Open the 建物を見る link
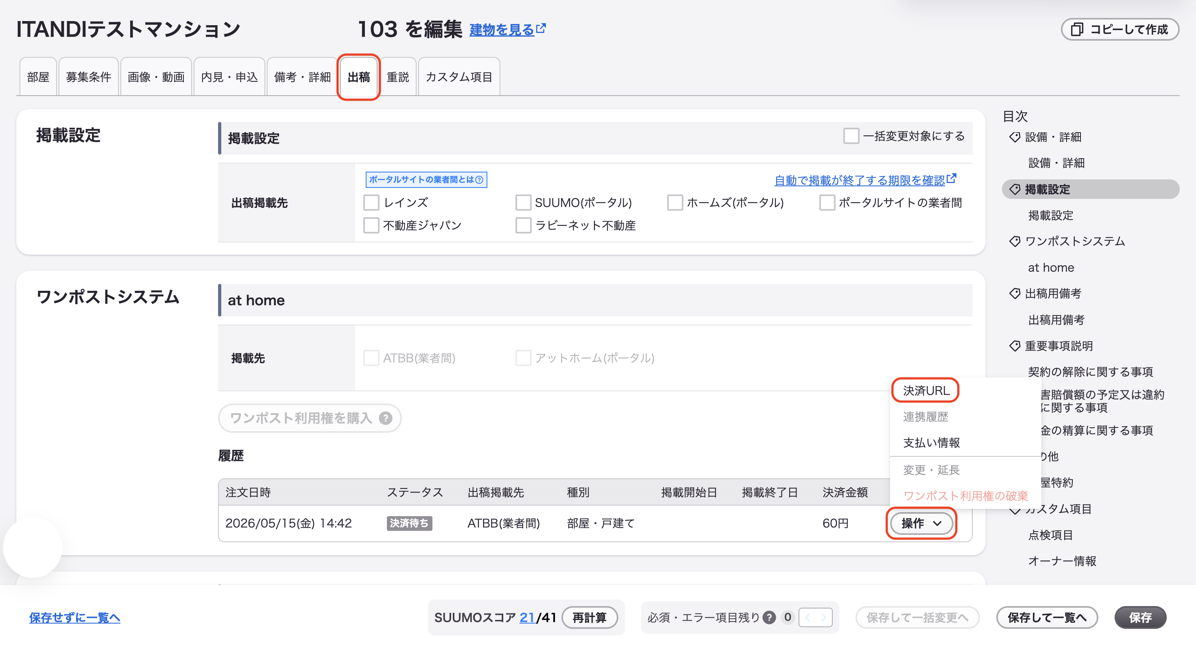This screenshot has height=650, width=1196. [x=502, y=30]
